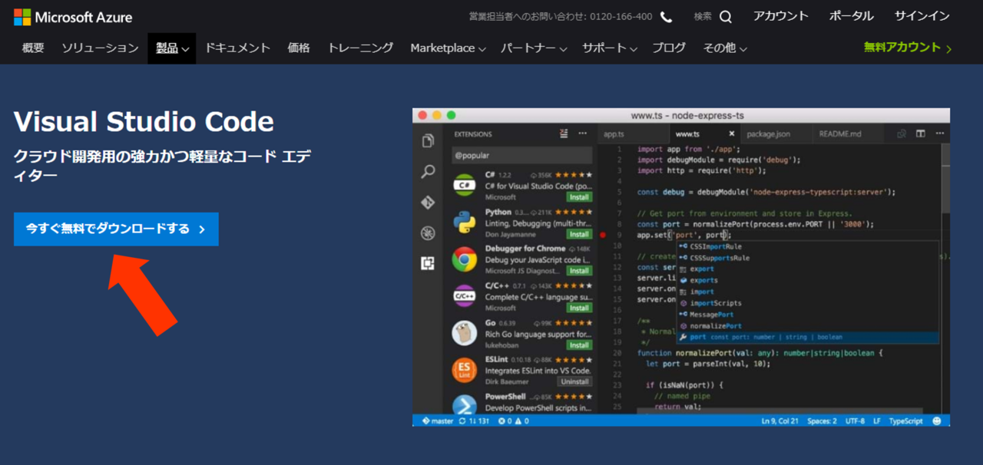Screen dimensions: 983x465
Task: Click サインイン in the header
Action: tap(922, 16)
